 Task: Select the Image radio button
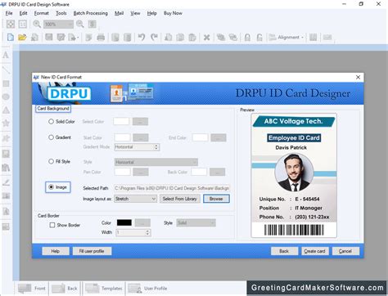tap(51, 187)
